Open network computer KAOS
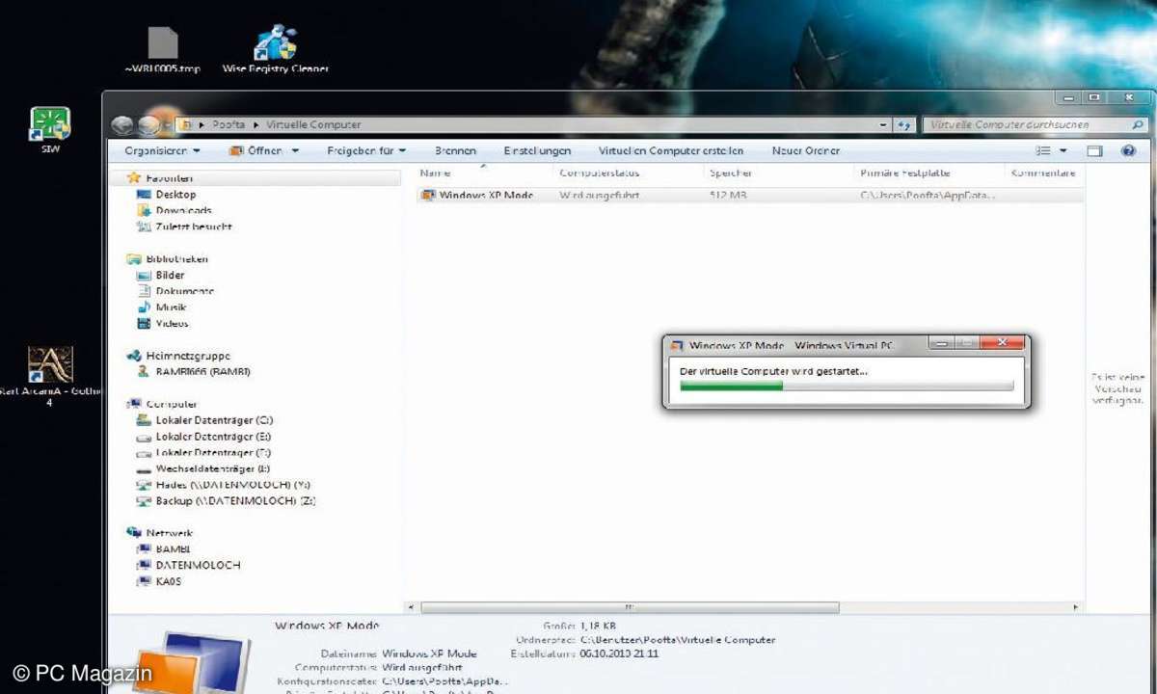 click(159, 581)
